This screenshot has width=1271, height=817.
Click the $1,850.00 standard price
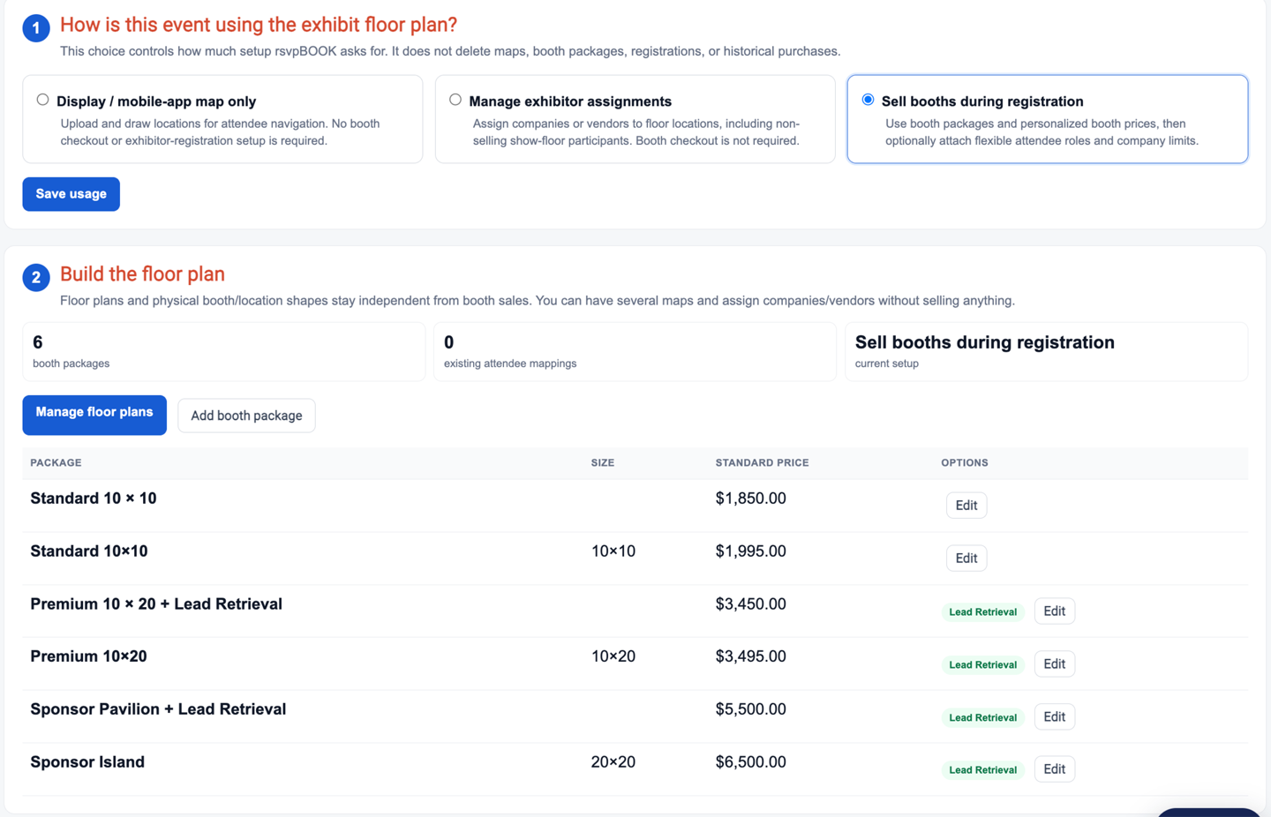pyautogui.click(x=750, y=498)
